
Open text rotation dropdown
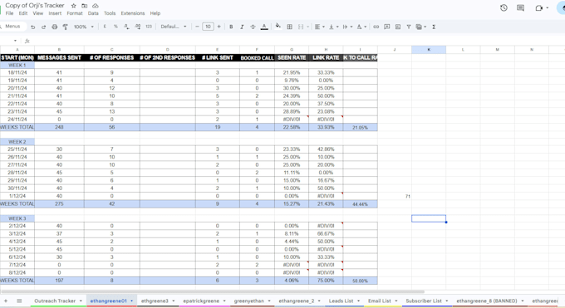pyautogui.click(x=361, y=27)
